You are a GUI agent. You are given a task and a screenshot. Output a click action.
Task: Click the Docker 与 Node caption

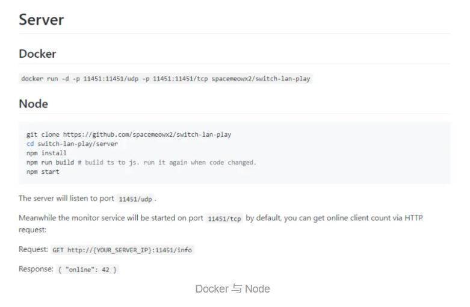click(233, 289)
